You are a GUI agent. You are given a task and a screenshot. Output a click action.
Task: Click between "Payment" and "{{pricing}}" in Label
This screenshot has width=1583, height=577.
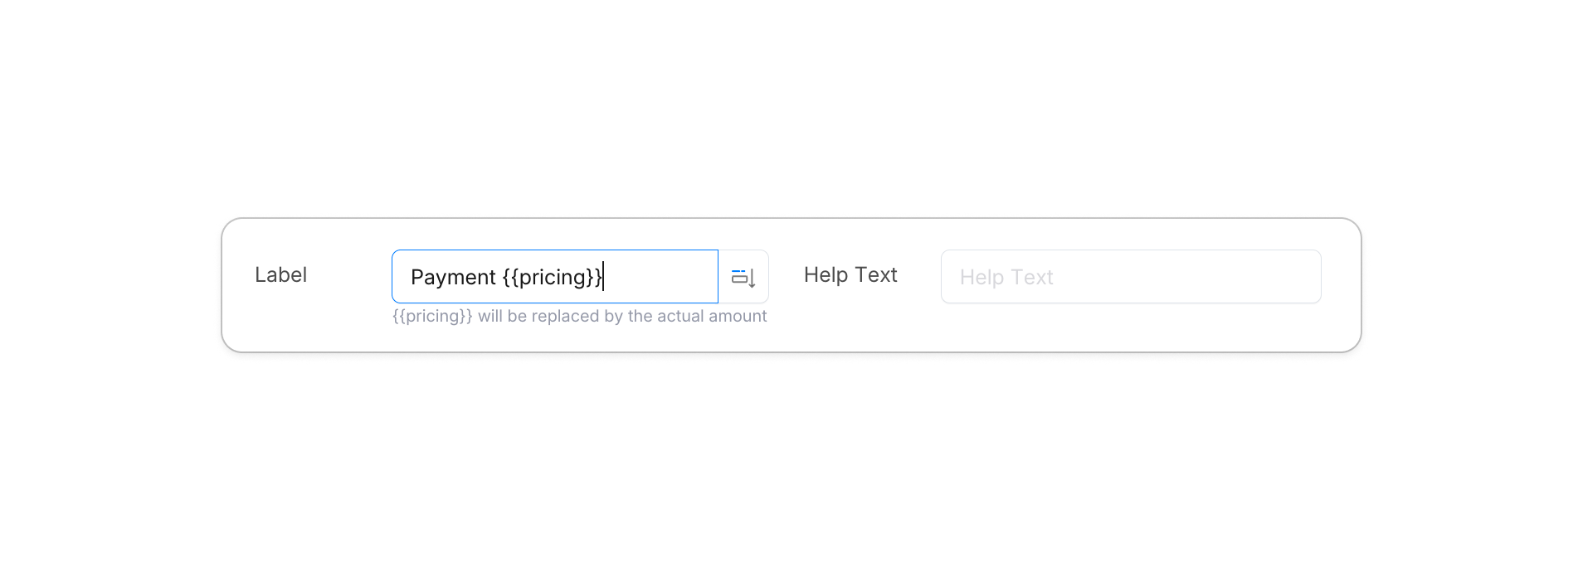pos(499,278)
